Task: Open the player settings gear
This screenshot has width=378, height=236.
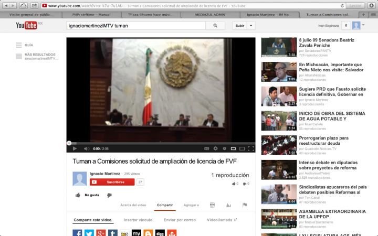Action: click(215, 149)
